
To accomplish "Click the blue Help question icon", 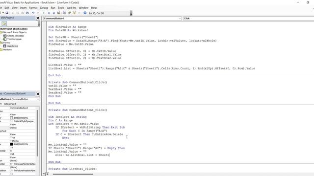I will point(85,13).
